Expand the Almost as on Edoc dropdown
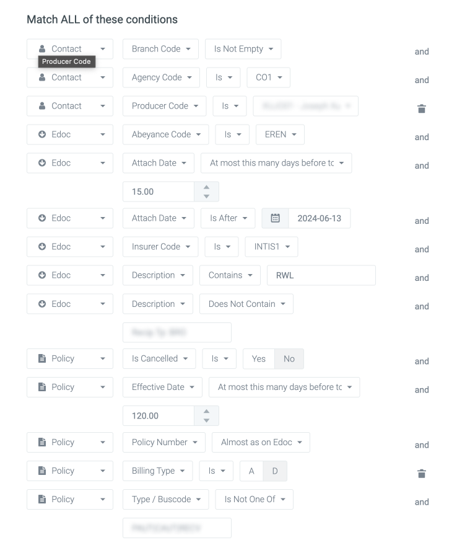 point(261,442)
